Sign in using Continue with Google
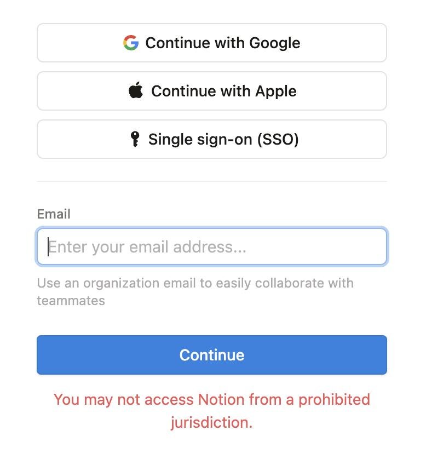426x459 pixels. [212, 43]
